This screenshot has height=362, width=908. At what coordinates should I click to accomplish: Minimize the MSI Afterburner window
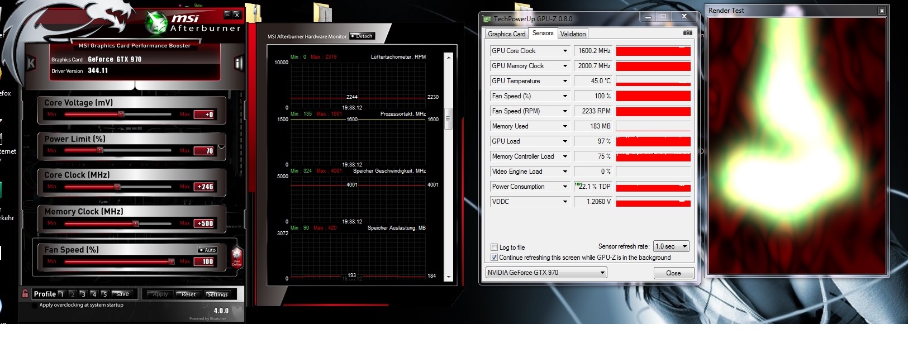(x=227, y=14)
